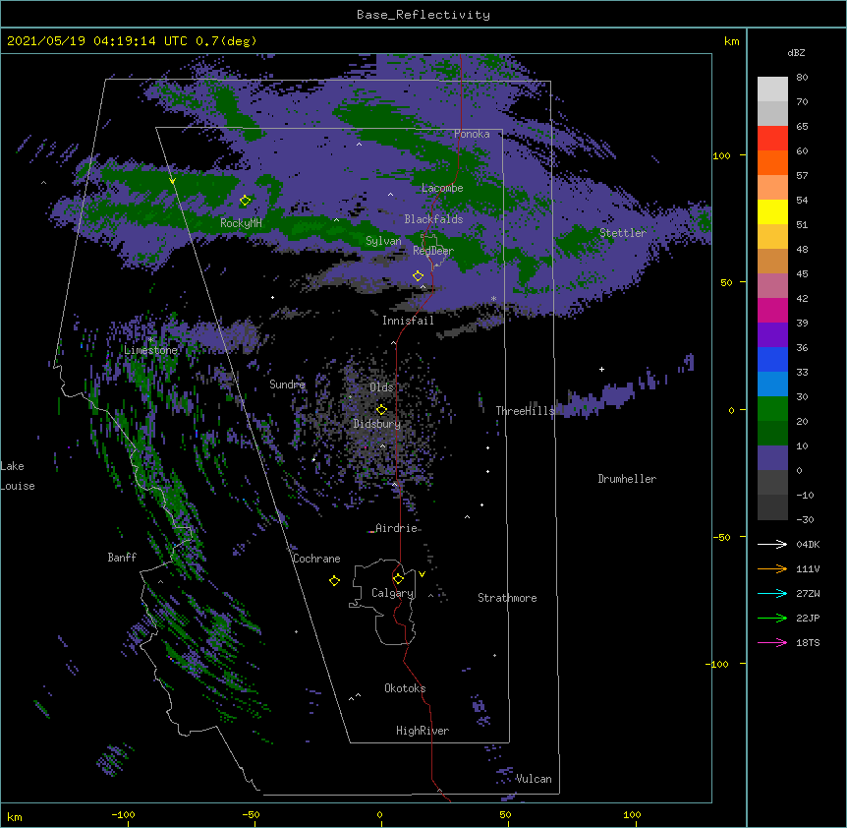Select the Vulcan label
847x828 pixels.
tap(534, 779)
